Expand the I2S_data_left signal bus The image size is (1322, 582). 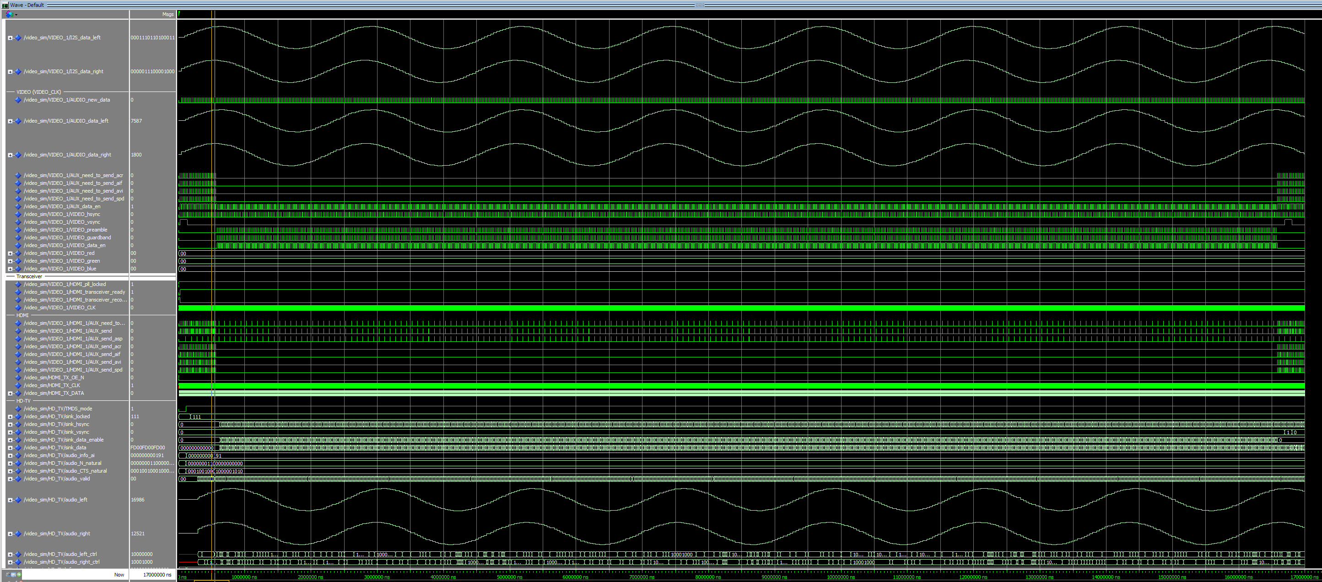[x=10, y=38]
